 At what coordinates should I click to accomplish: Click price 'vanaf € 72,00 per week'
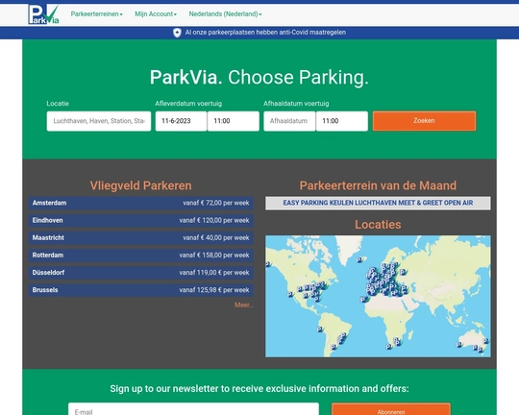[216, 203]
